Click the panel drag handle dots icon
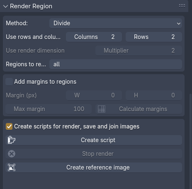Image resolution: width=192 pixels, height=189 pixels. click(182, 6)
